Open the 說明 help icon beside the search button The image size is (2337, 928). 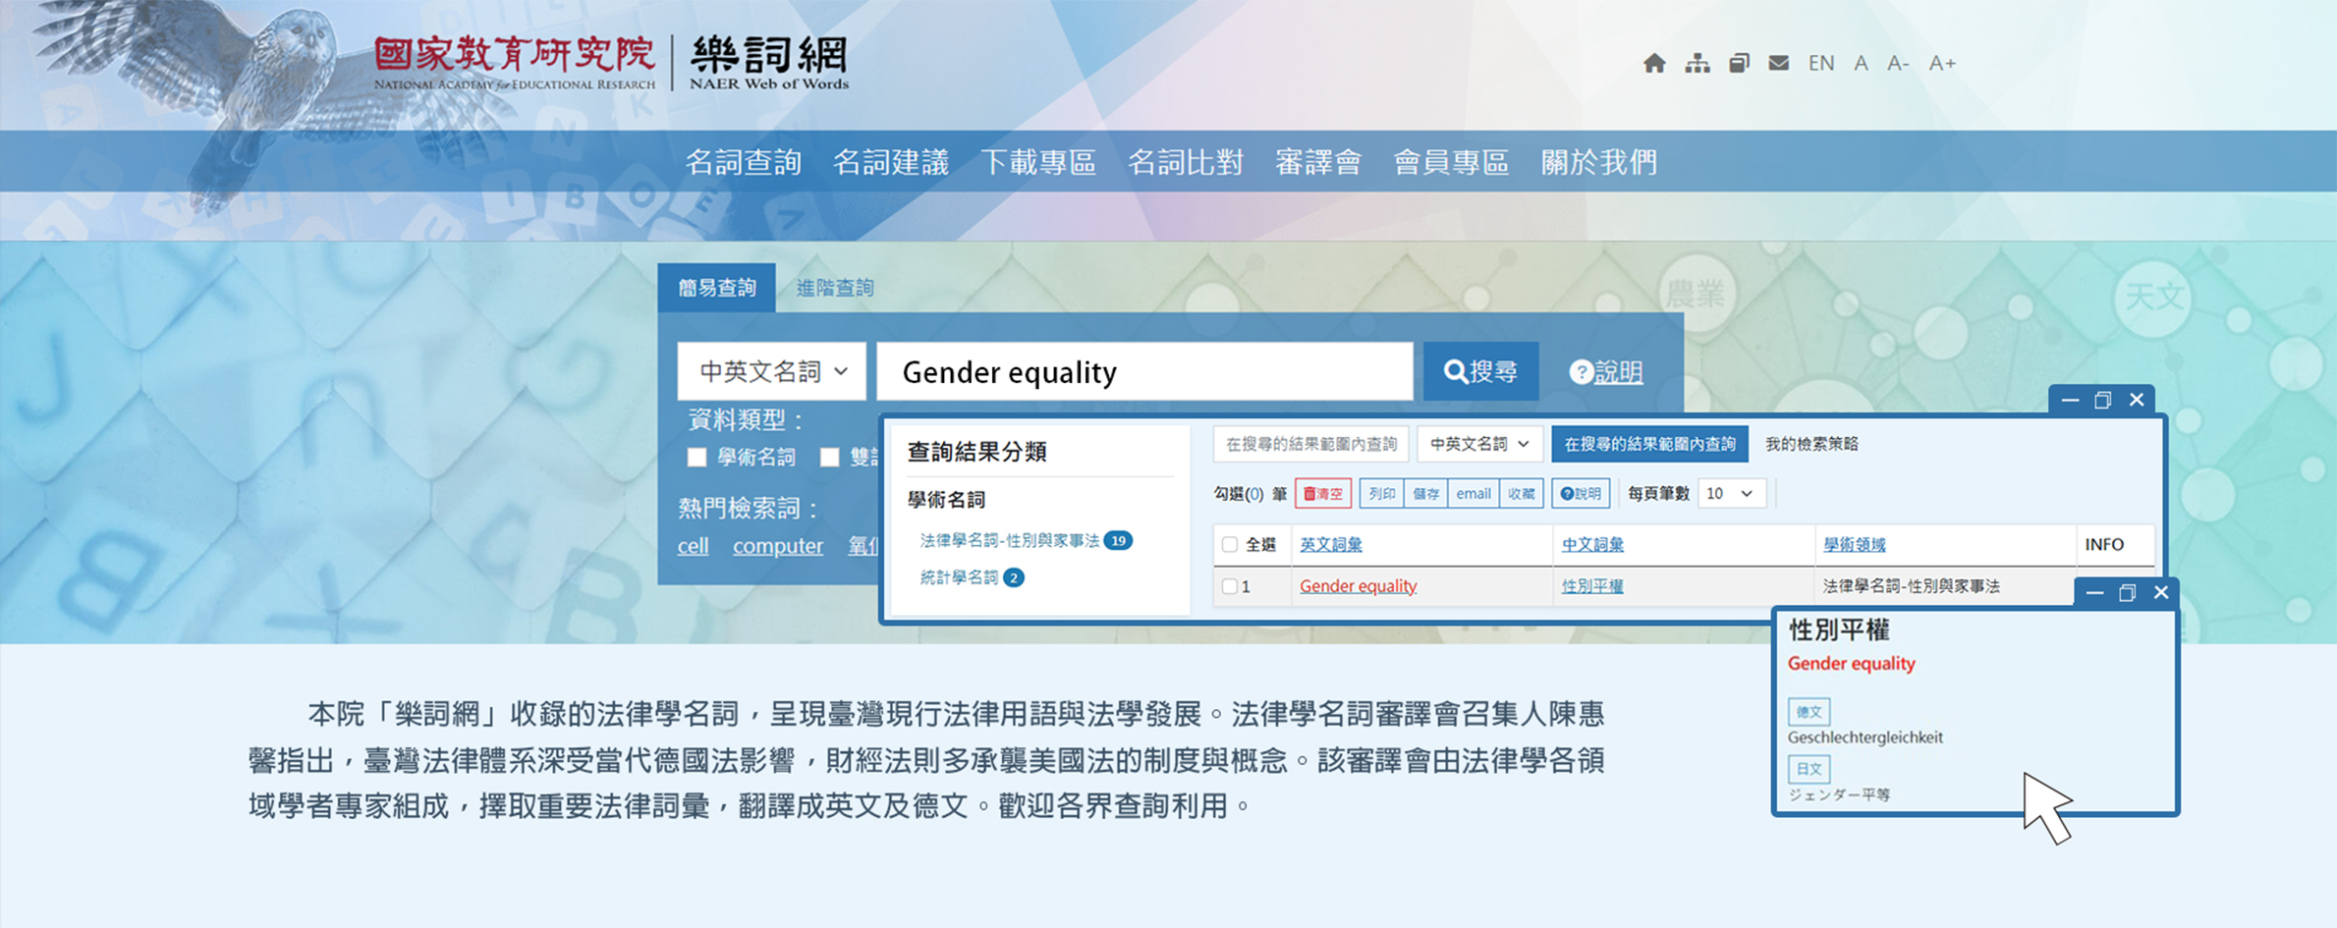(x=1583, y=371)
